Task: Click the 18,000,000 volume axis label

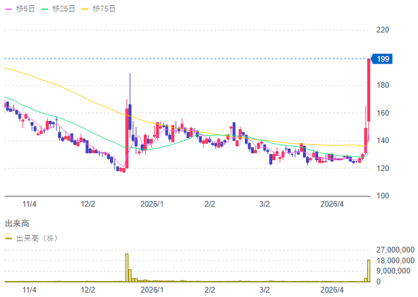Action: [x=395, y=261]
